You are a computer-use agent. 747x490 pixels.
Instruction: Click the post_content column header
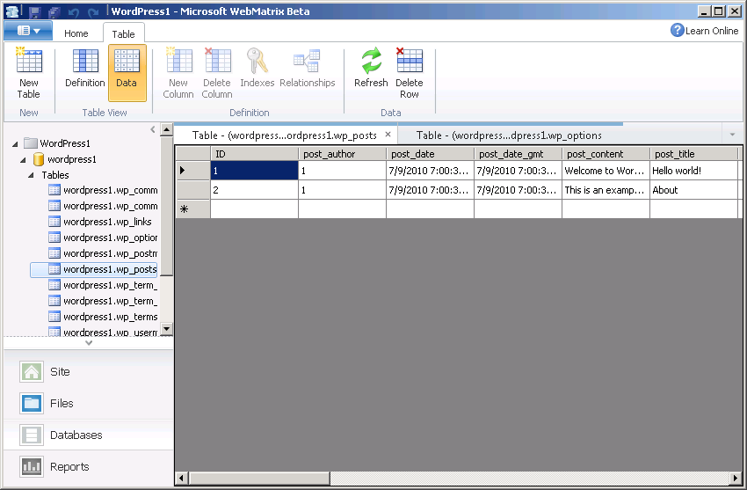coord(606,153)
